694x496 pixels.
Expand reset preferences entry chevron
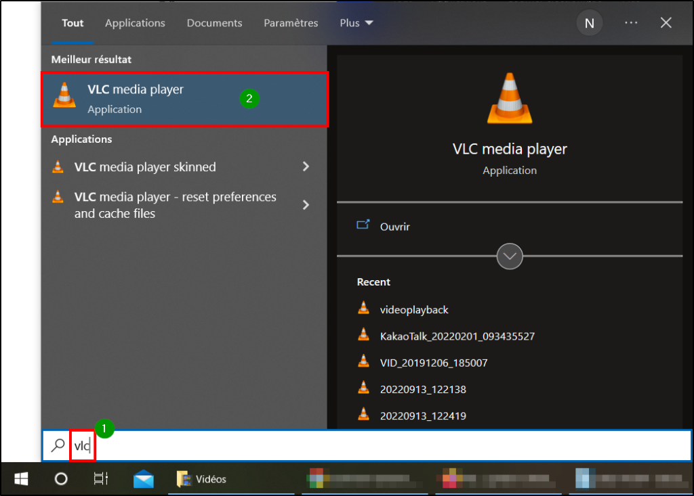[x=306, y=204]
